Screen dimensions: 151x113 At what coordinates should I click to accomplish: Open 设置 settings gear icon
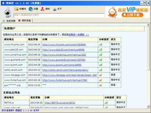(x=31, y=9)
